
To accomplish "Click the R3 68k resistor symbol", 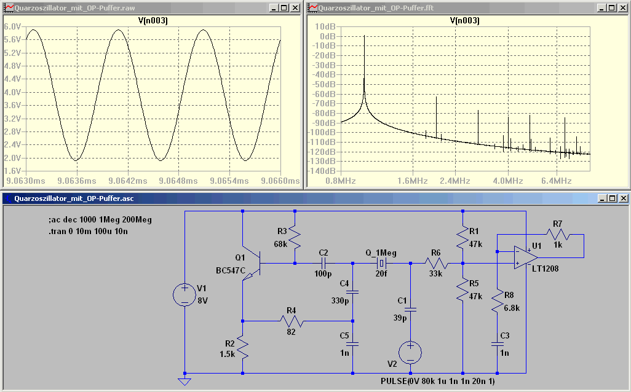I will click(295, 239).
